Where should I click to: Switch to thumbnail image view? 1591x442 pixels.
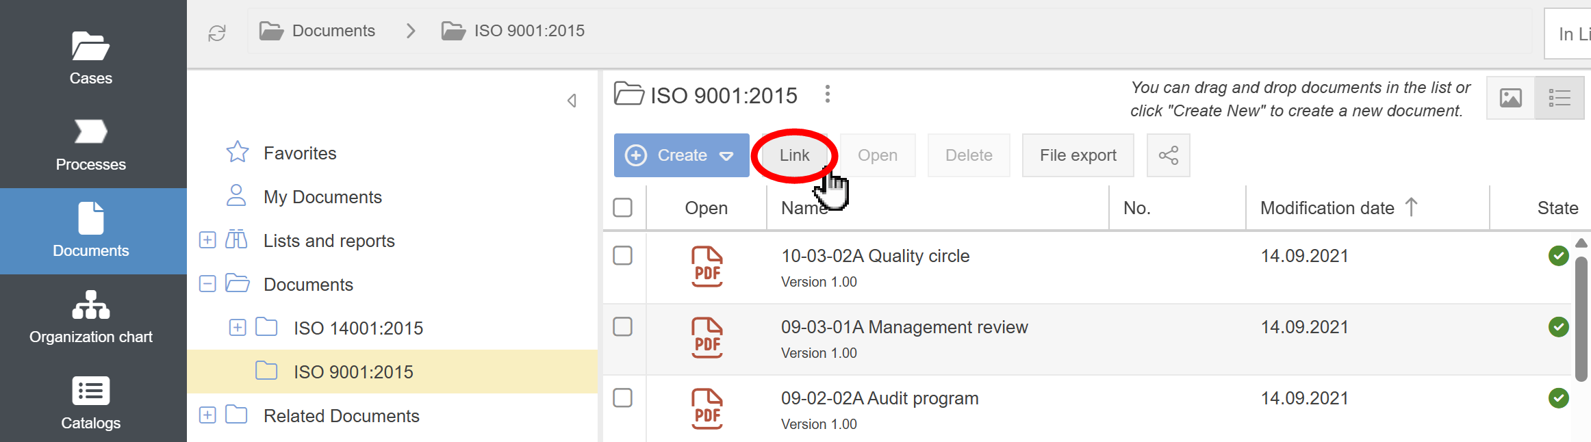[x=1510, y=98]
